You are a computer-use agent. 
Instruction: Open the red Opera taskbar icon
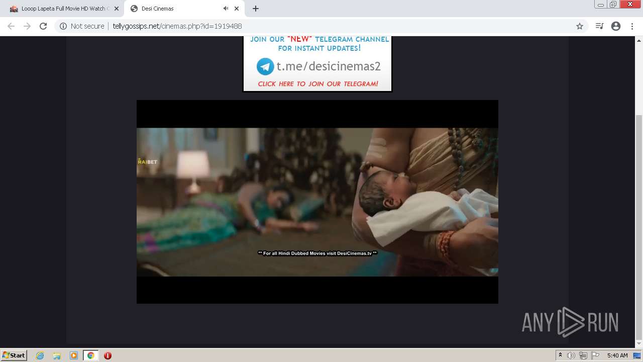tap(108, 355)
